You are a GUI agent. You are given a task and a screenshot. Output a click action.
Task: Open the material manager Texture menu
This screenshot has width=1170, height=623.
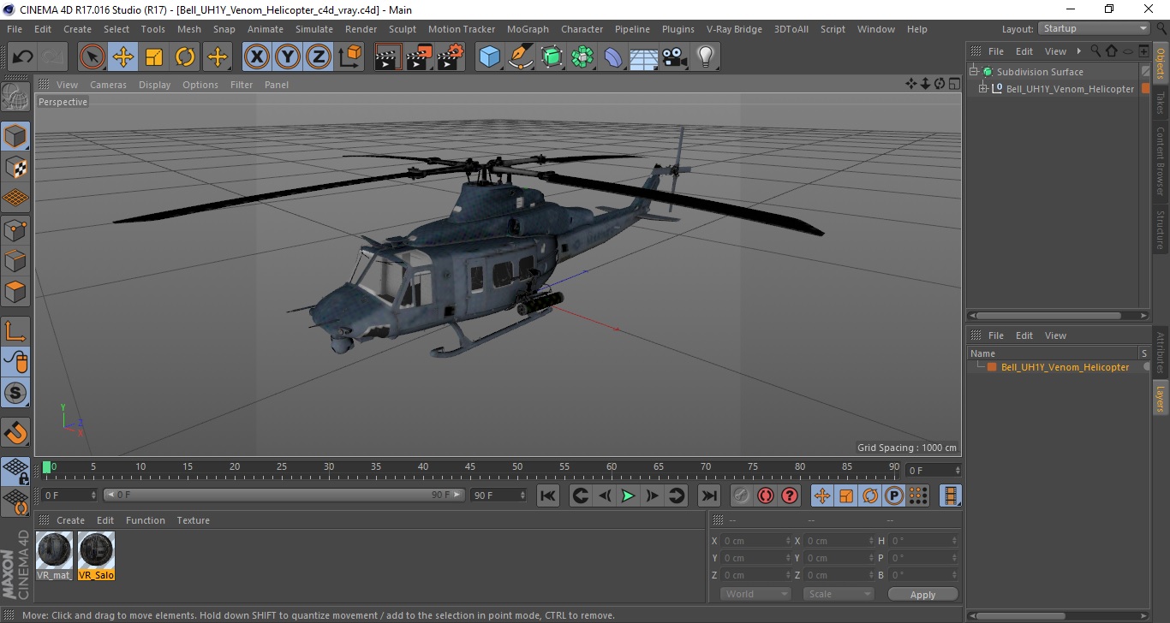click(193, 520)
